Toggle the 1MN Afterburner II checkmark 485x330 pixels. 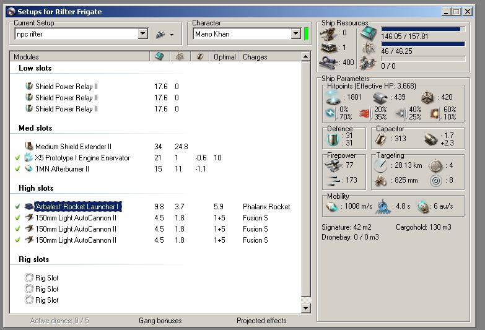point(17,168)
